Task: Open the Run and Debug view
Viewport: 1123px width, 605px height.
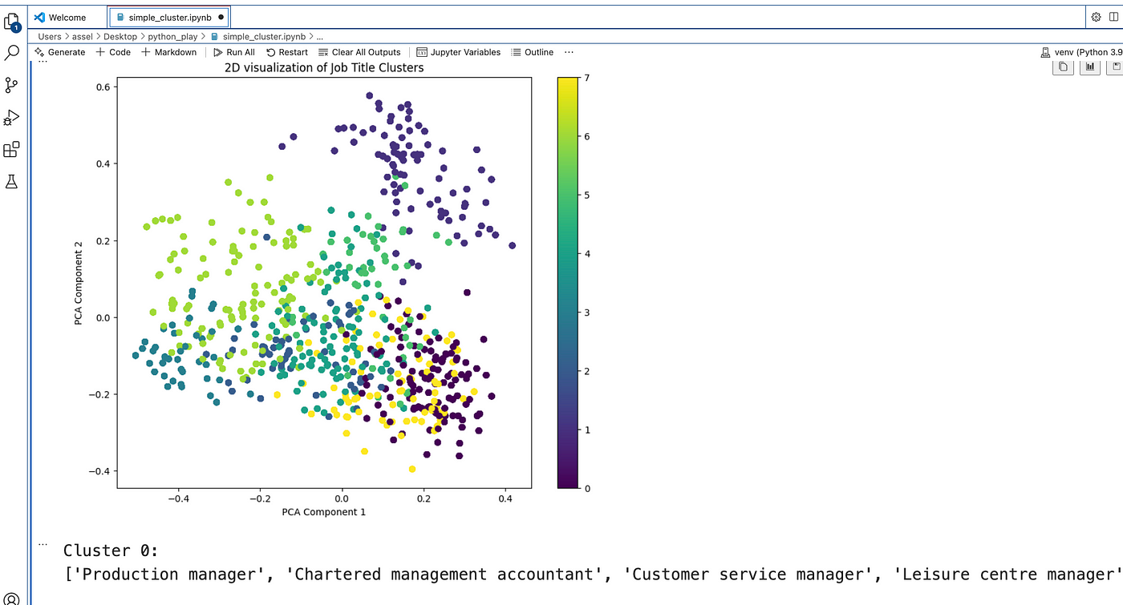Action: 11,118
